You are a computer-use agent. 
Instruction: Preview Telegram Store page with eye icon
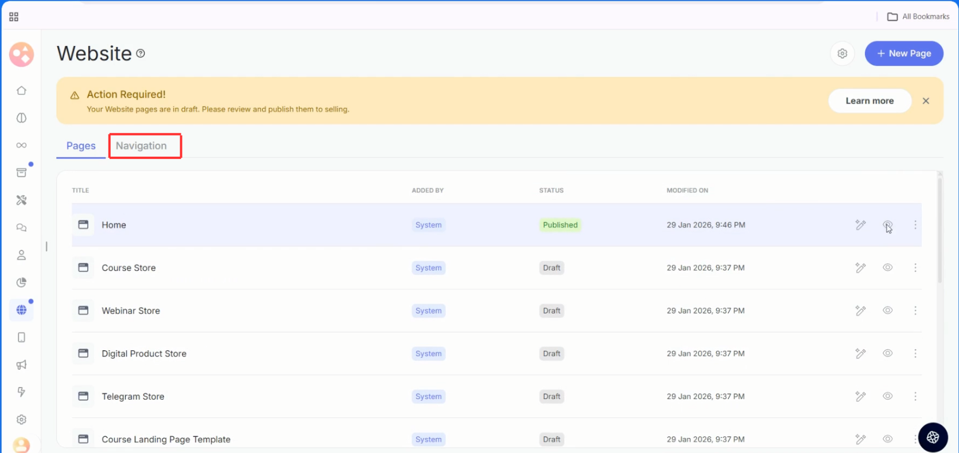(x=887, y=396)
